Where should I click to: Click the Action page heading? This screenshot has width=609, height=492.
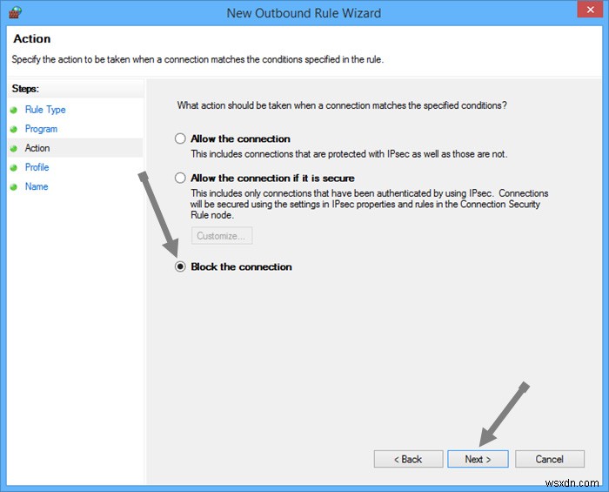pos(32,38)
